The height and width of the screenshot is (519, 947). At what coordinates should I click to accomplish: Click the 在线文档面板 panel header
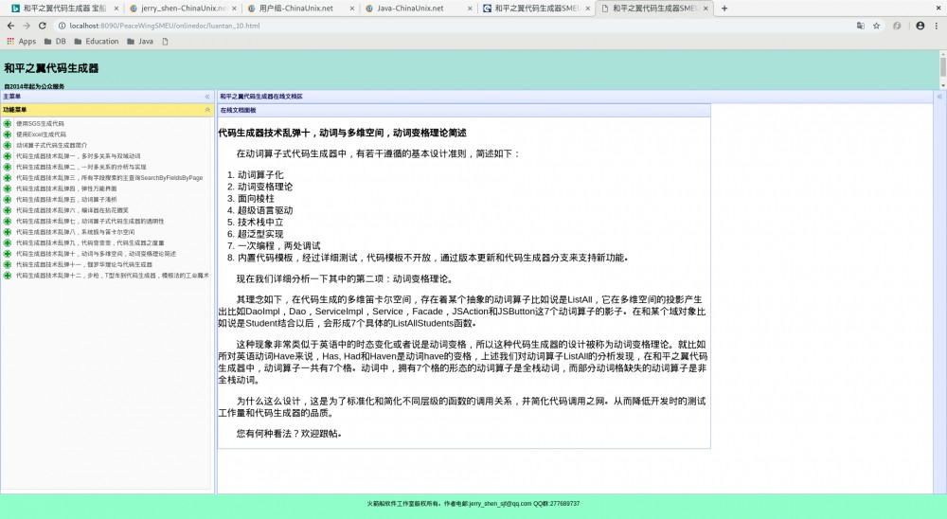(464, 110)
